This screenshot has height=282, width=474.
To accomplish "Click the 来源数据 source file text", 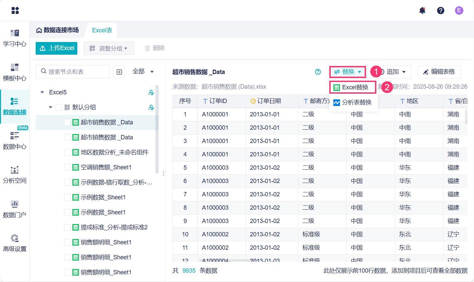I will [x=219, y=87].
